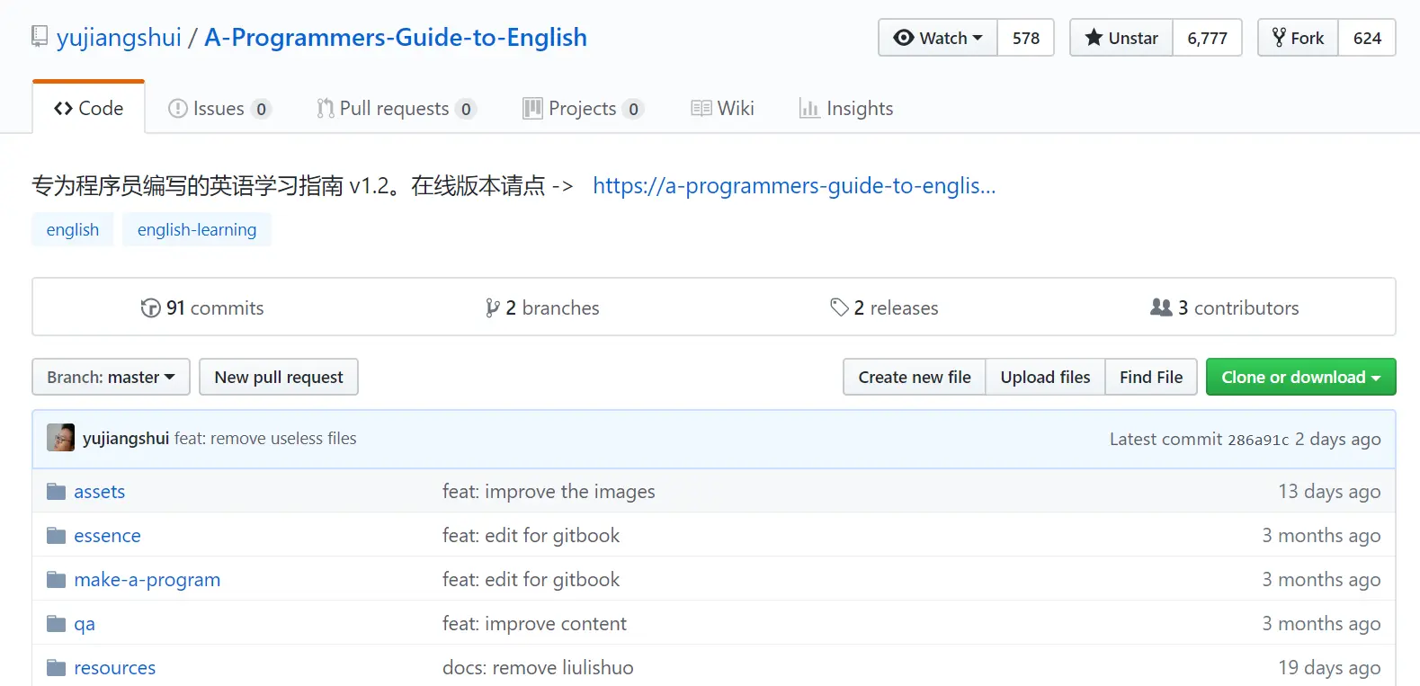Click yujiangshui's avatar thumbnail
The width and height of the screenshot is (1420, 686).
pyautogui.click(x=61, y=438)
